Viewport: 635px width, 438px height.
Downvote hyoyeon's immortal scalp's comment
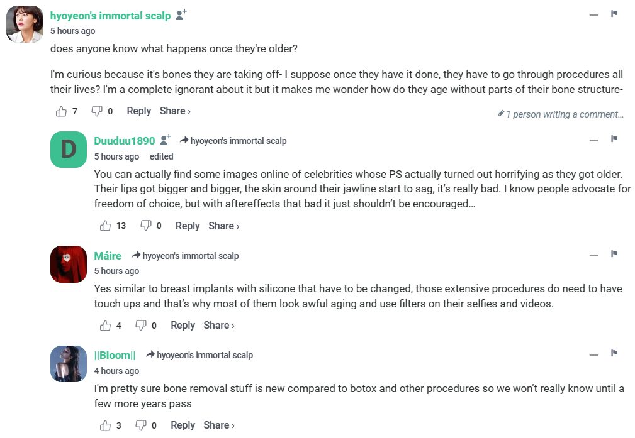[97, 111]
